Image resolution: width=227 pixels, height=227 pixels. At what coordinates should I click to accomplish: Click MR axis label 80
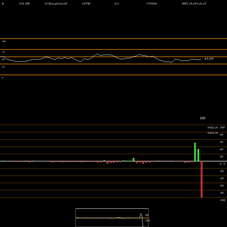click(x=222, y=135)
